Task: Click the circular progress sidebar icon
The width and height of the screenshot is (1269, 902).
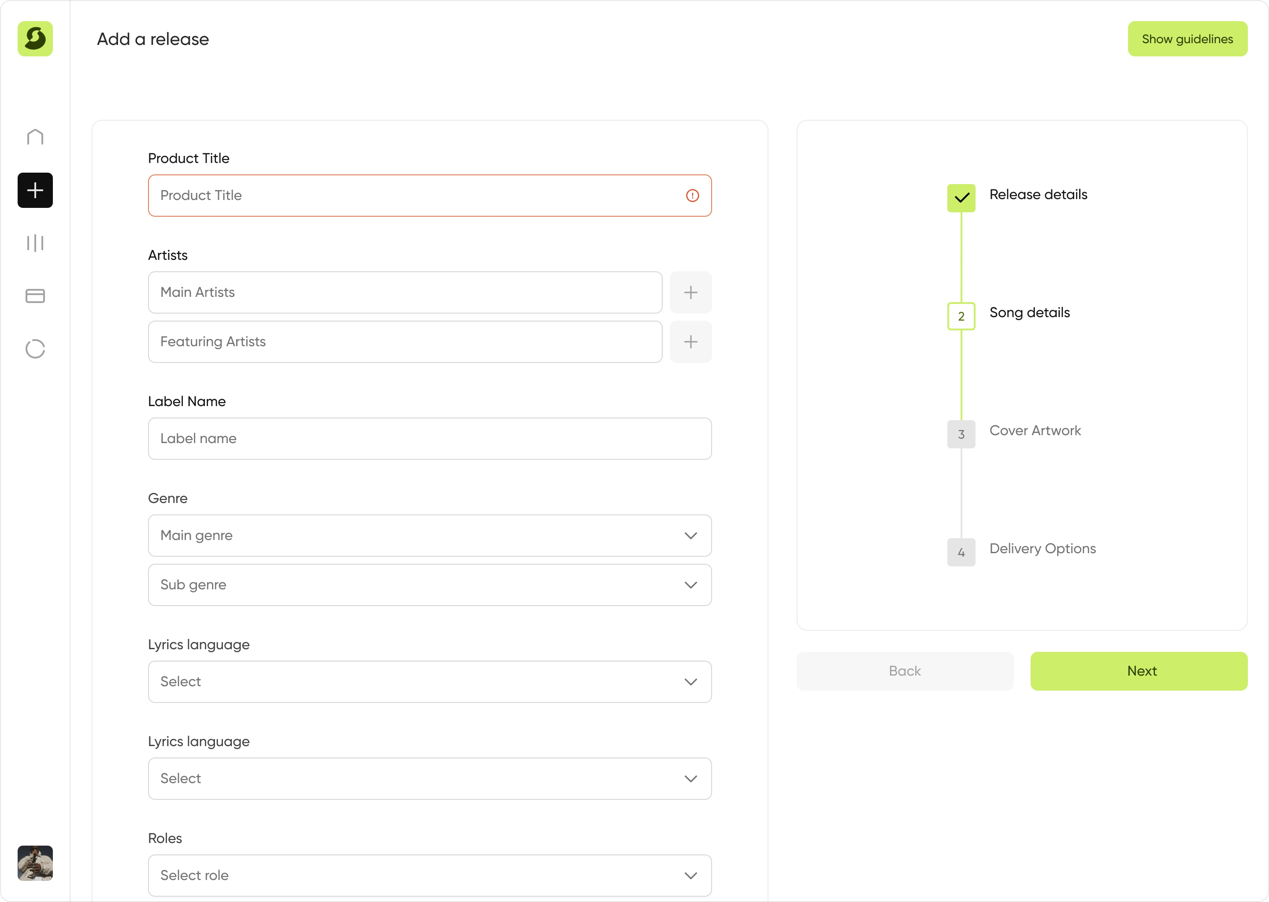Action: (x=35, y=349)
